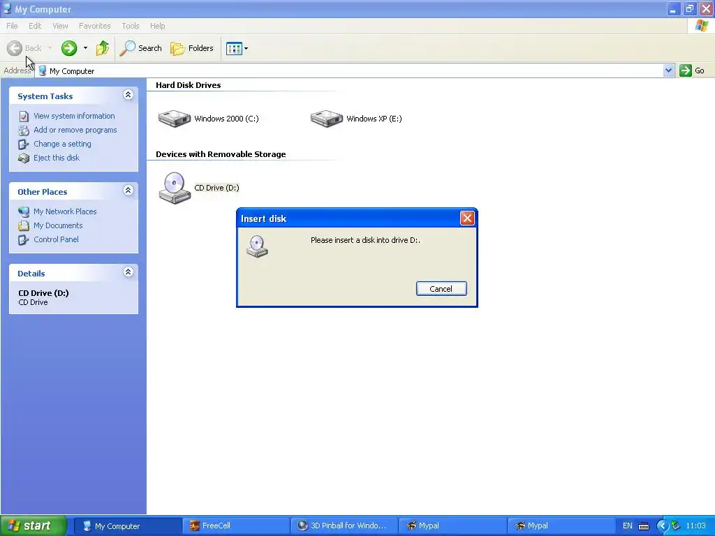Image resolution: width=715 pixels, height=536 pixels.
Task: Switch to My Computer taskbar button
Action: click(x=127, y=526)
